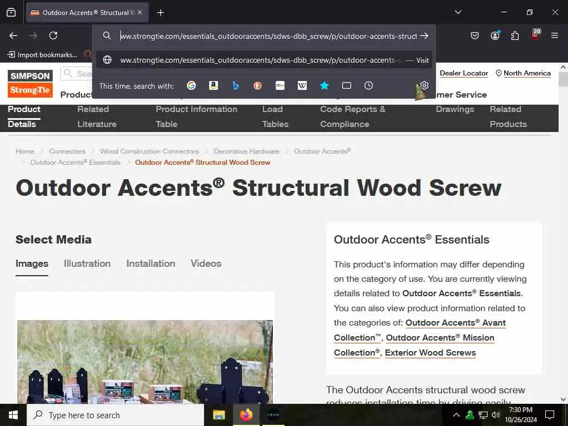Image resolution: width=568 pixels, height=426 pixels.
Task: Search this time with Google
Action: click(191, 85)
